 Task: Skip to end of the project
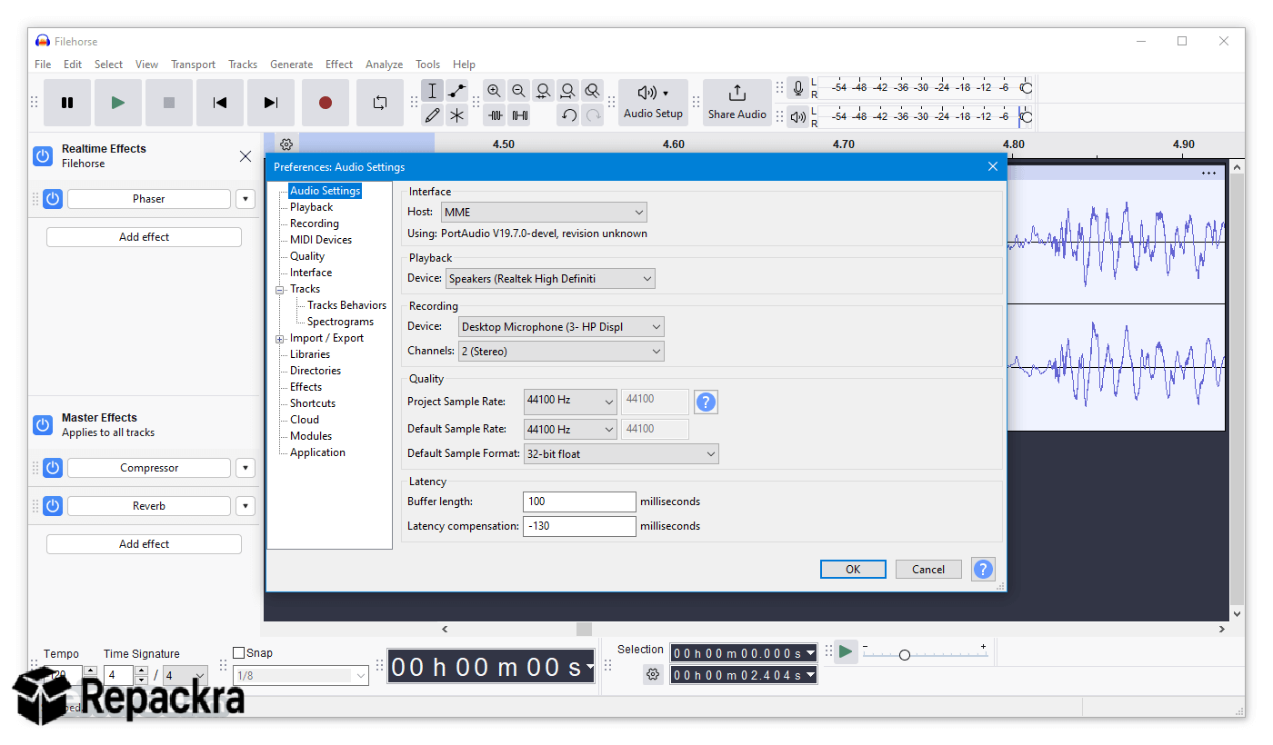click(271, 103)
